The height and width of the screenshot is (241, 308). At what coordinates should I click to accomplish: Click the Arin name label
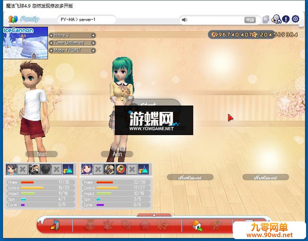point(117,154)
